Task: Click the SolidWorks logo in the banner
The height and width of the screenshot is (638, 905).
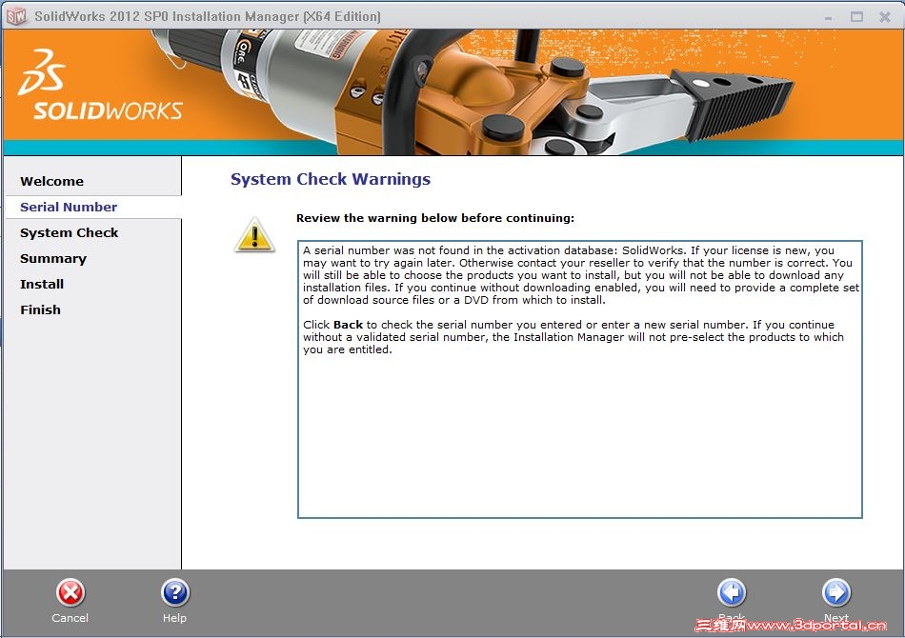Action: 101,86
